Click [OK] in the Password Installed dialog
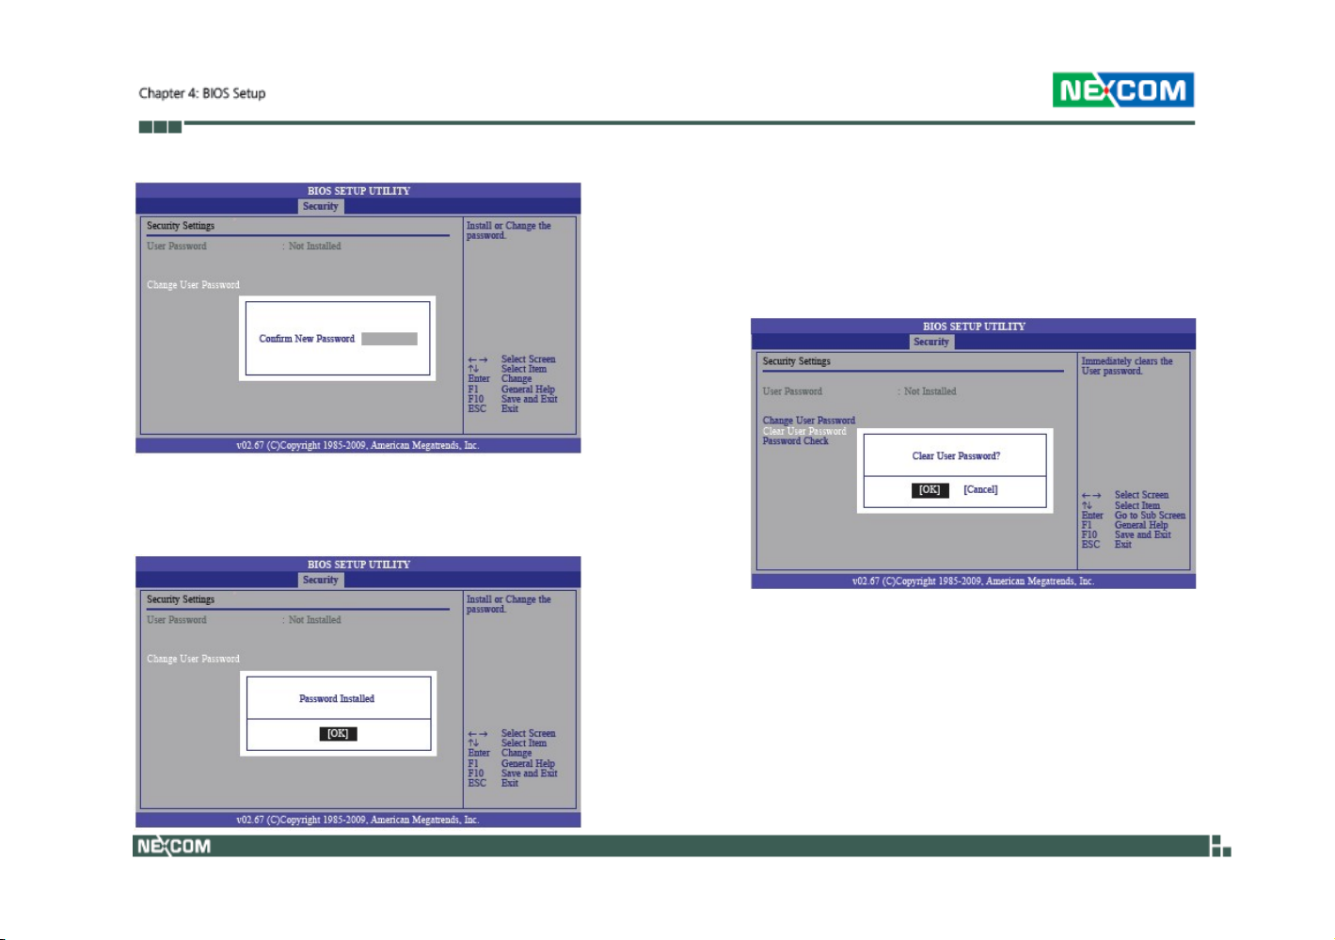Viewport: 1335px width, 940px height. 338,734
